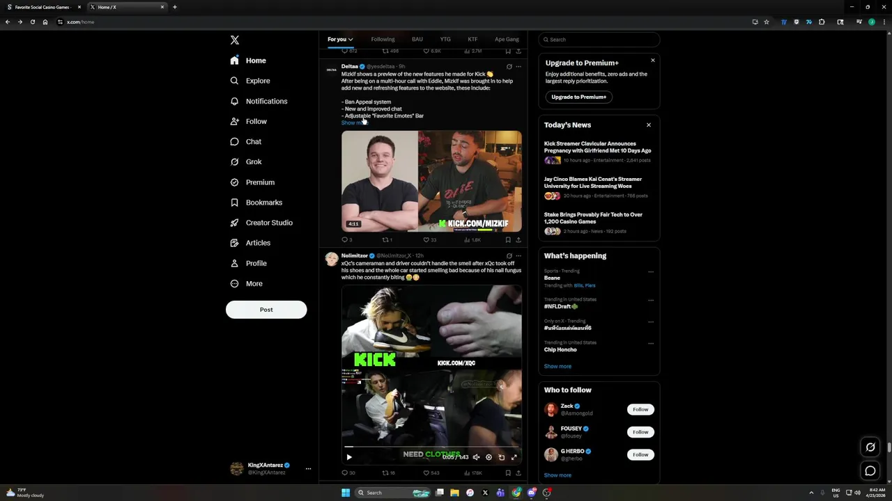
Task: Play the xQc video
Action: click(x=349, y=457)
